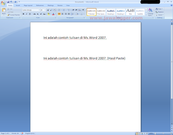Toggle Italic formatting
173x135 pixels.
[26, 14]
